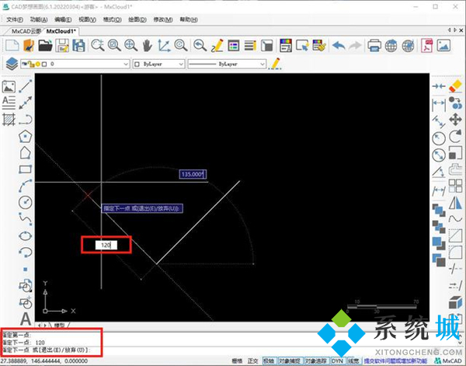Viewport: 466px width, 366px height.
Task: Open the 文件(F) menu
Action: tap(15, 18)
